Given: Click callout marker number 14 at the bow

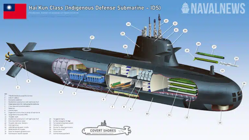Looking at the screenshot, I should pos(244,83).
